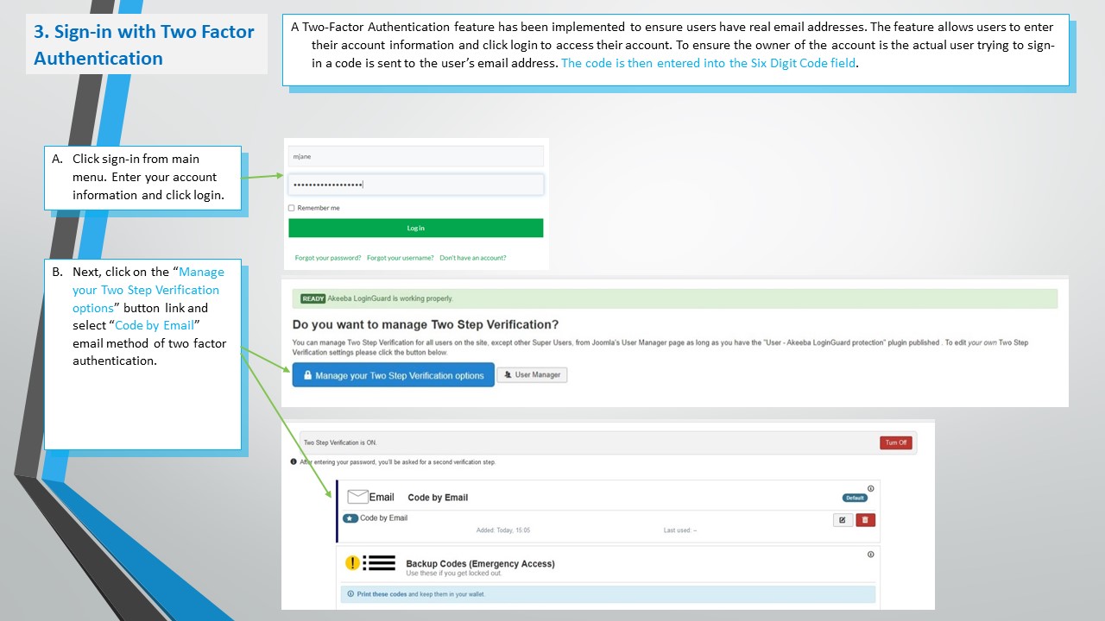Viewport: 1105px width, 621px height.
Task: Click the info icon in the Email panel
Action: (x=870, y=489)
